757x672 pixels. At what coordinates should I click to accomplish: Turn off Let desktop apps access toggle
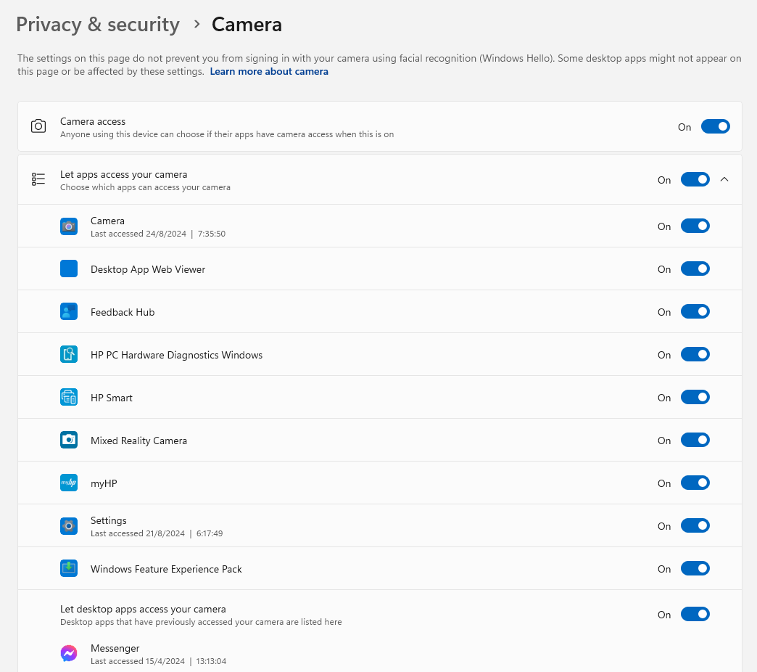695,614
